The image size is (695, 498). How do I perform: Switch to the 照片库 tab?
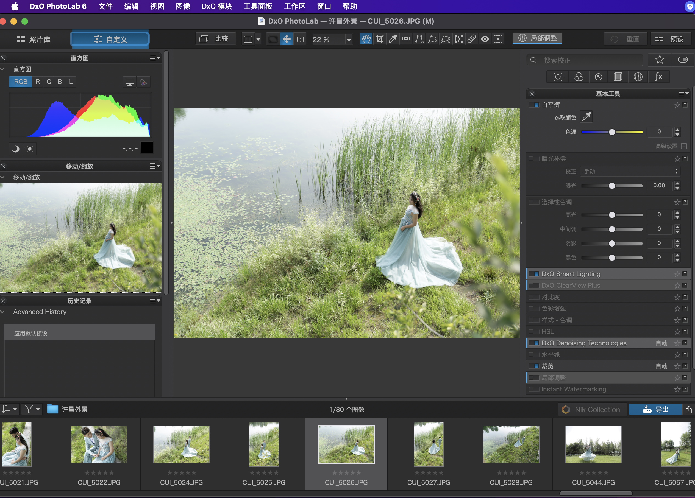(x=34, y=39)
